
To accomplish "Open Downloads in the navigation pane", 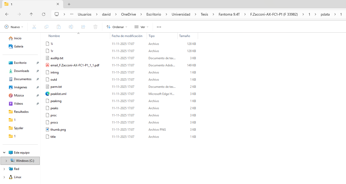I will [21, 71].
